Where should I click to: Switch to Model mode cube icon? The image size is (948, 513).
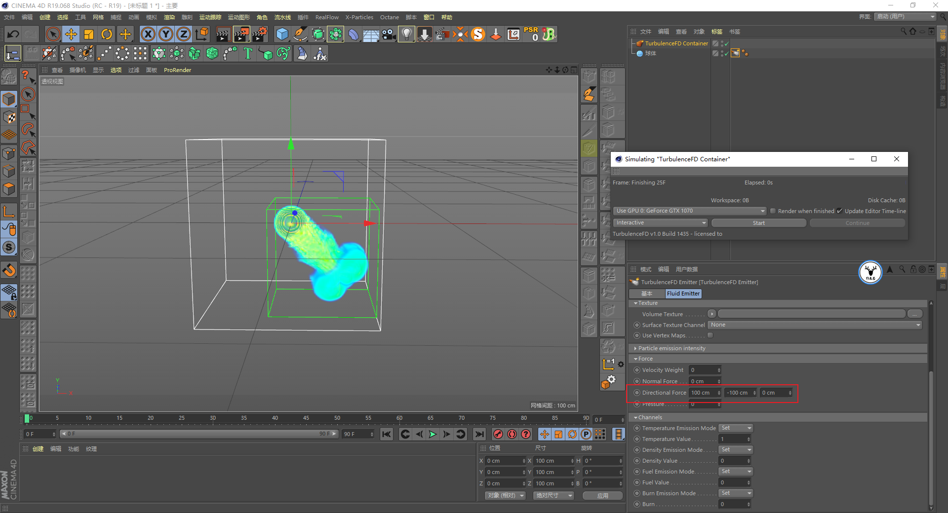pyautogui.click(x=9, y=99)
